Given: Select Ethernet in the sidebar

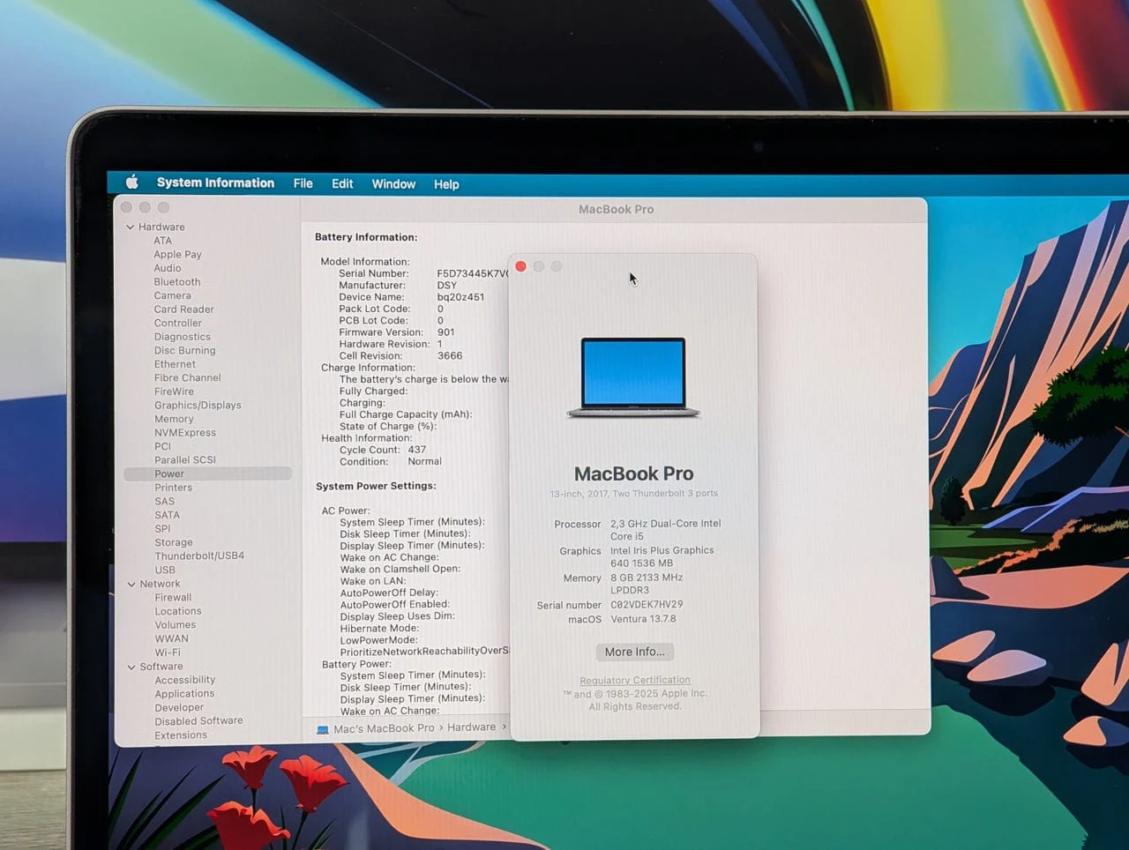Looking at the screenshot, I should point(176,364).
